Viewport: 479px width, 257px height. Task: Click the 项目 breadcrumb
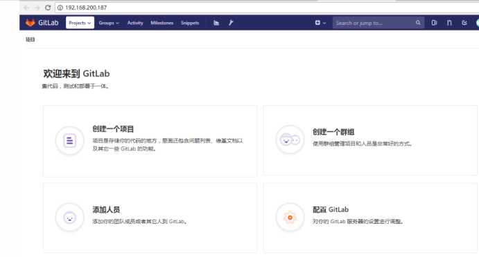pyautogui.click(x=31, y=39)
